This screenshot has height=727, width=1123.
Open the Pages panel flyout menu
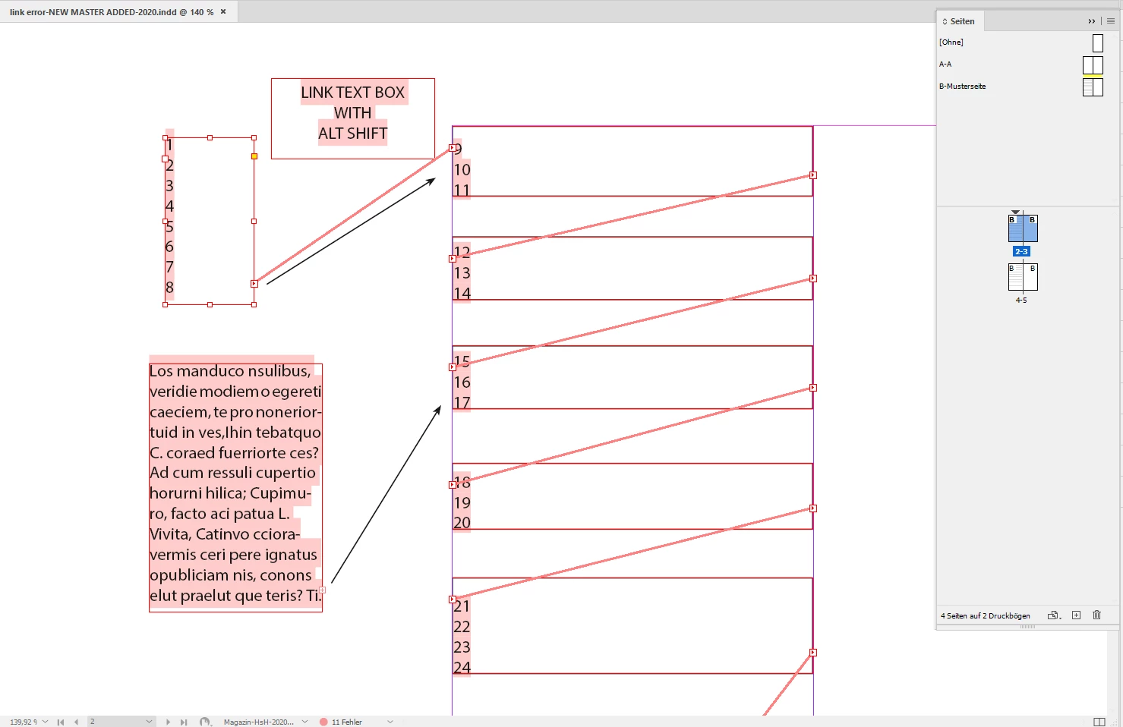click(1111, 21)
